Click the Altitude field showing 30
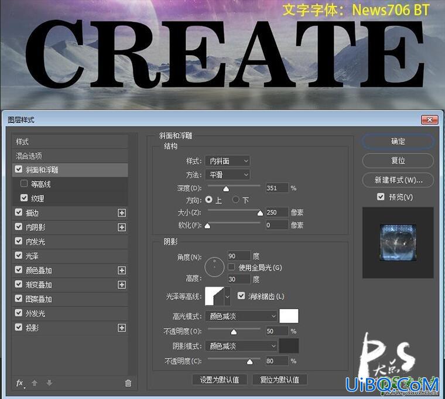This screenshot has width=445, height=399. click(239, 279)
